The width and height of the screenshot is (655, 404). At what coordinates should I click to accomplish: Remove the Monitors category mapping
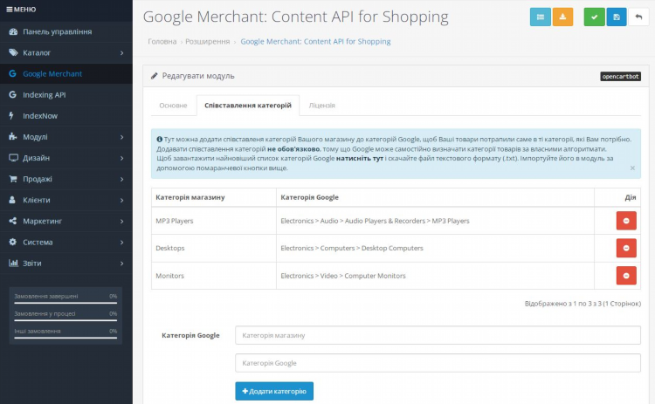(626, 276)
